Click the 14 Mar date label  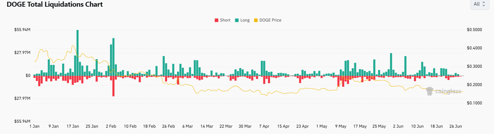[207, 126]
